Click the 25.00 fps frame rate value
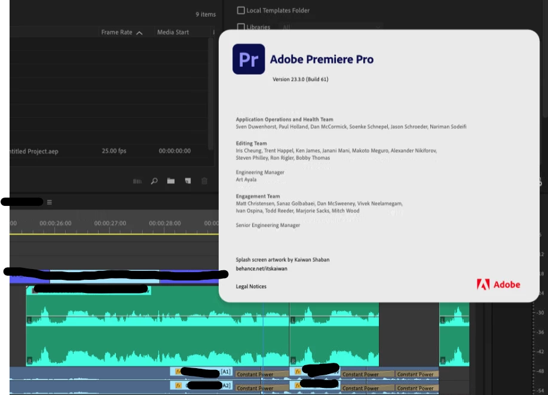This screenshot has height=395, width=548. (114, 151)
